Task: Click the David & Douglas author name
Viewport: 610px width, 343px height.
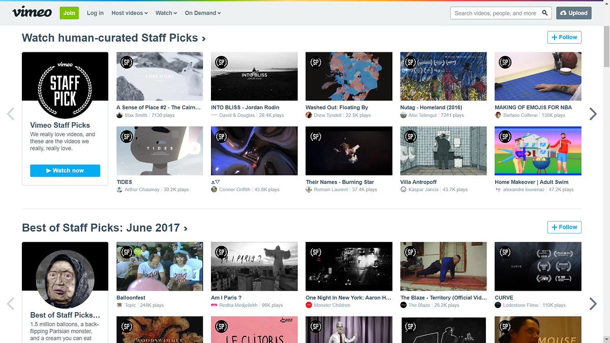Action: pyautogui.click(x=237, y=115)
